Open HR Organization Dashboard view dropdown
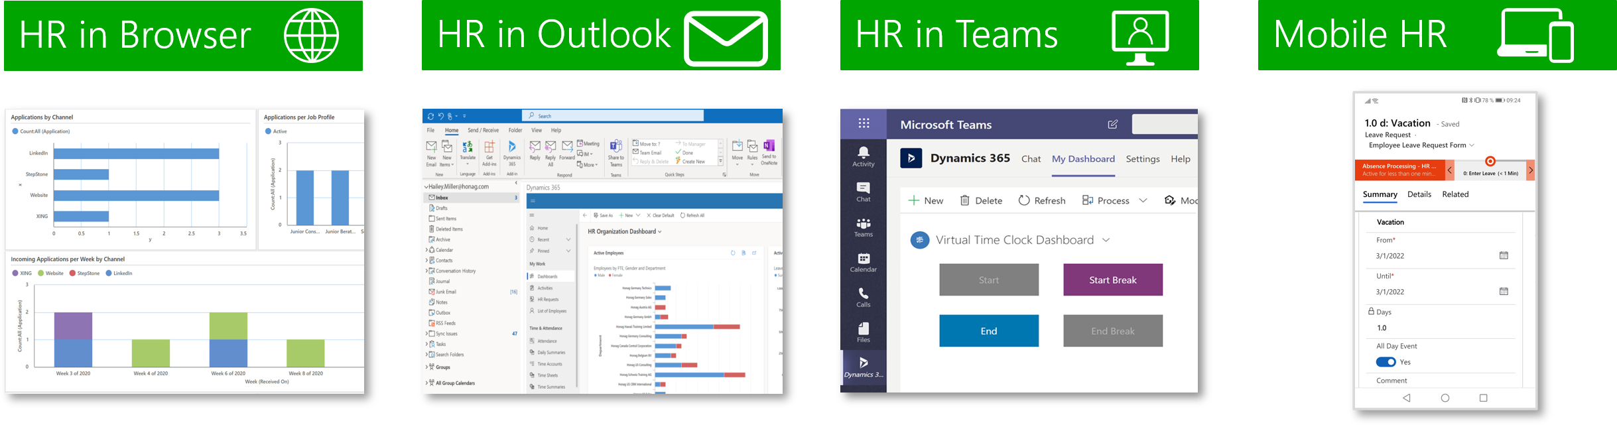Image resolution: width=1617 pixels, height=425 pixels. tap(659, 231)
